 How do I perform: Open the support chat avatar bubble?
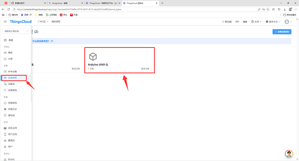click(x=289, y=154)
